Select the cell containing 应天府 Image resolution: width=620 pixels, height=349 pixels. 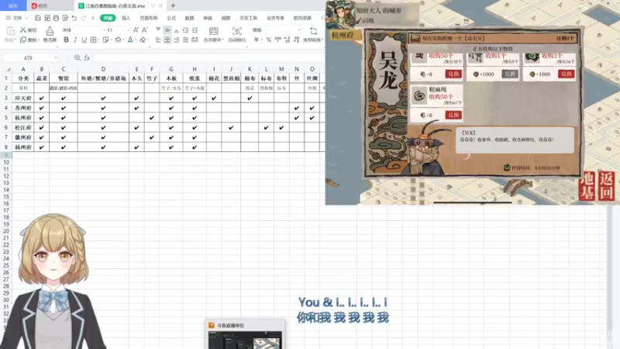point(23,98)
